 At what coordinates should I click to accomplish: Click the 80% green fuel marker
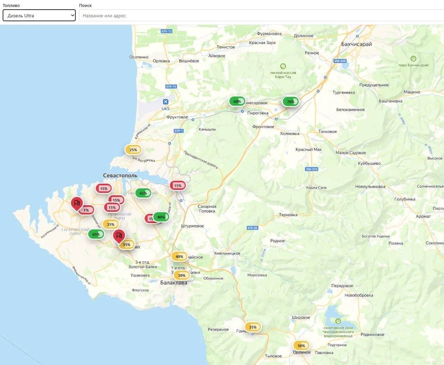pos(161,217)
